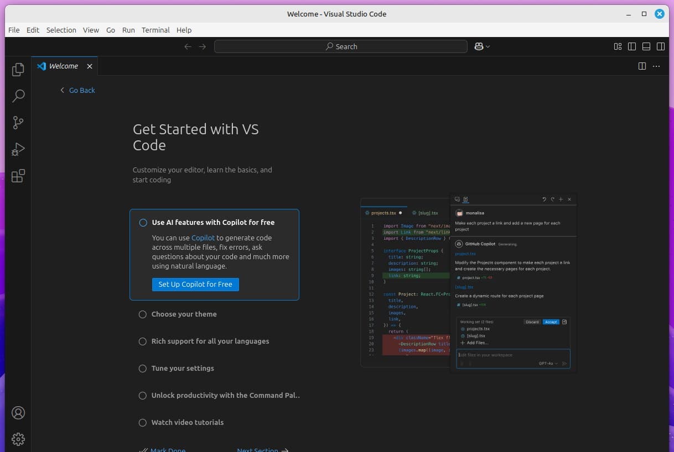Image resolution: width=674 pixels, height=452 pixels.
Task: Click the Split Editor Right icon
Action: tap(642, 66)
